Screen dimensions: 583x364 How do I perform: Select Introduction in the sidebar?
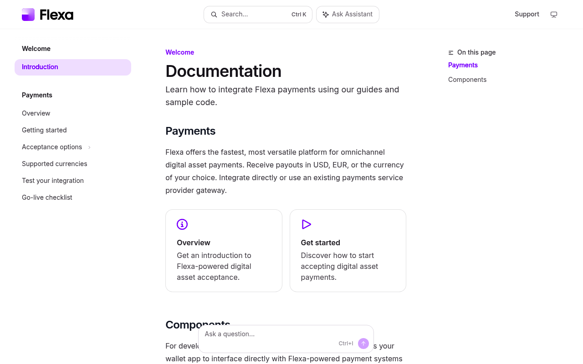coord(73,67)
